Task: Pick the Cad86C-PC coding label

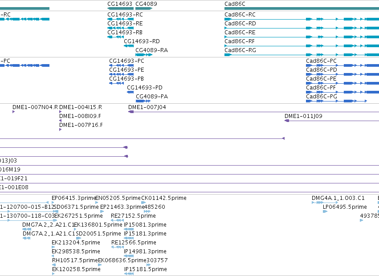Action: point(321,61)
